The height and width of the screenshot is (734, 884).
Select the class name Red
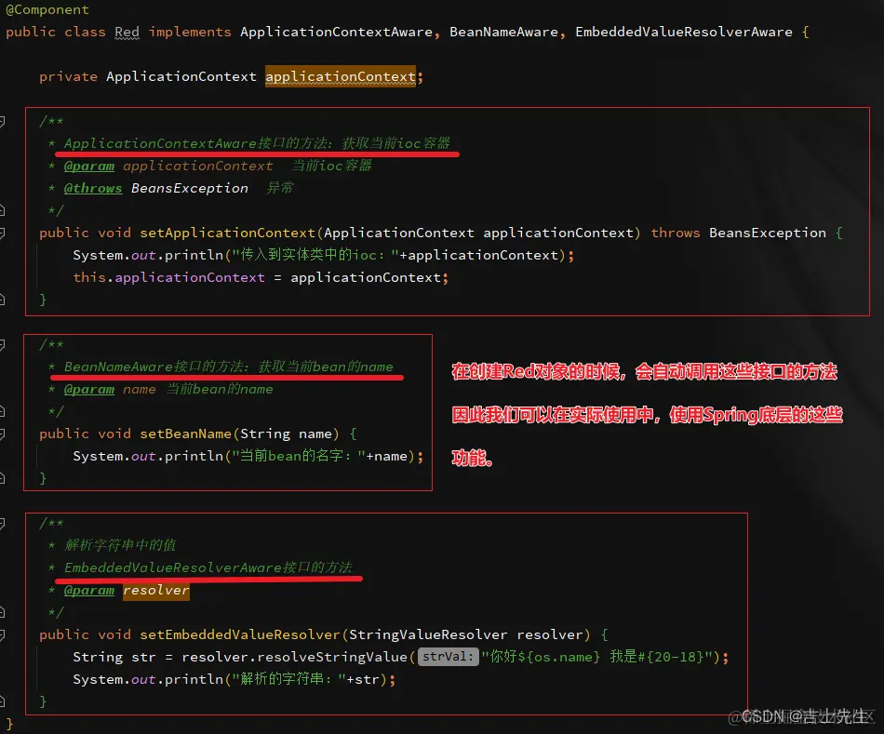[x=127, y=33]
